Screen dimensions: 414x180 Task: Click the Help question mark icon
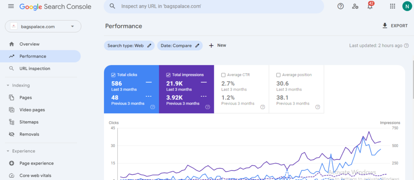pos(340,6)
